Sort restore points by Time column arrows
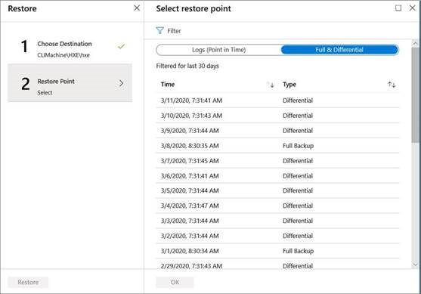 click(271, 85)
